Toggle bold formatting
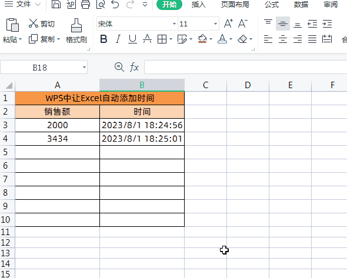The image size is (347, 278). click(104, 39)
